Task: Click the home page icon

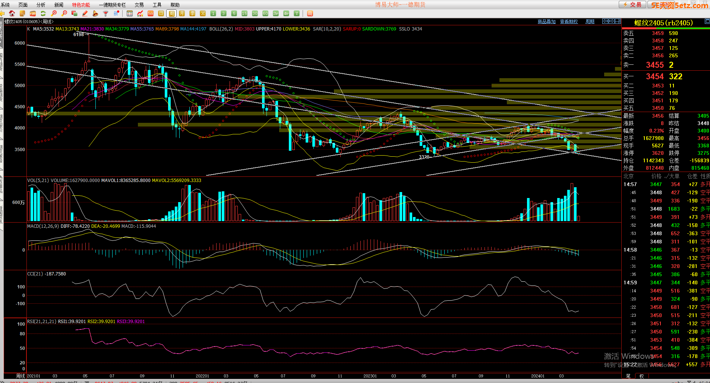Action: click(13, 13)
